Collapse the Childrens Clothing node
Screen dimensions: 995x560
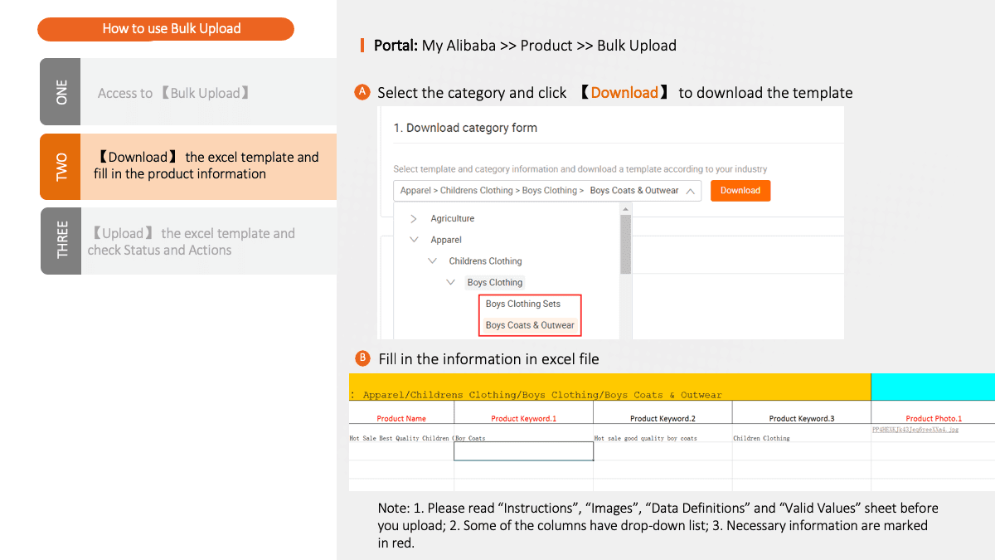[x=432, y=261]
